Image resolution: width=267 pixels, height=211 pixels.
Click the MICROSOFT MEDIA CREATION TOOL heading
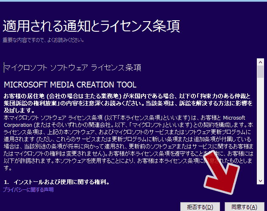click(70, 85)
